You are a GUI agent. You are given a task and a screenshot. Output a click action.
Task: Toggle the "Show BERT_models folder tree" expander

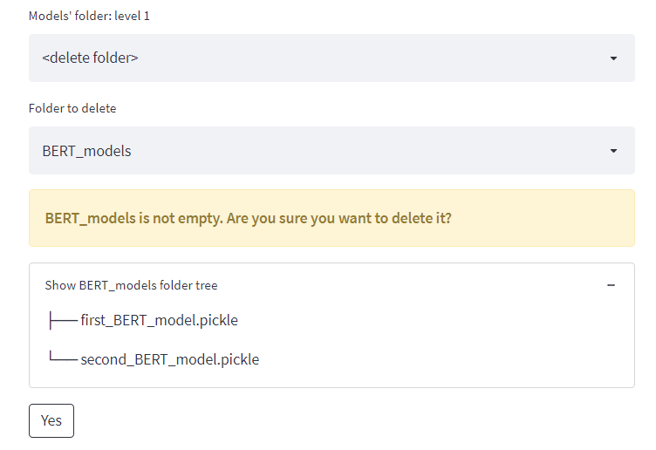132,285
